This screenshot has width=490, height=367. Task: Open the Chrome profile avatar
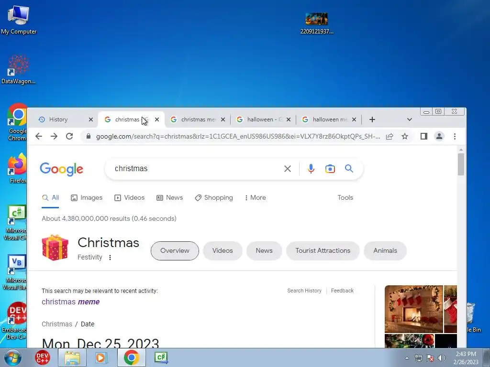click(x=439, y=136)
